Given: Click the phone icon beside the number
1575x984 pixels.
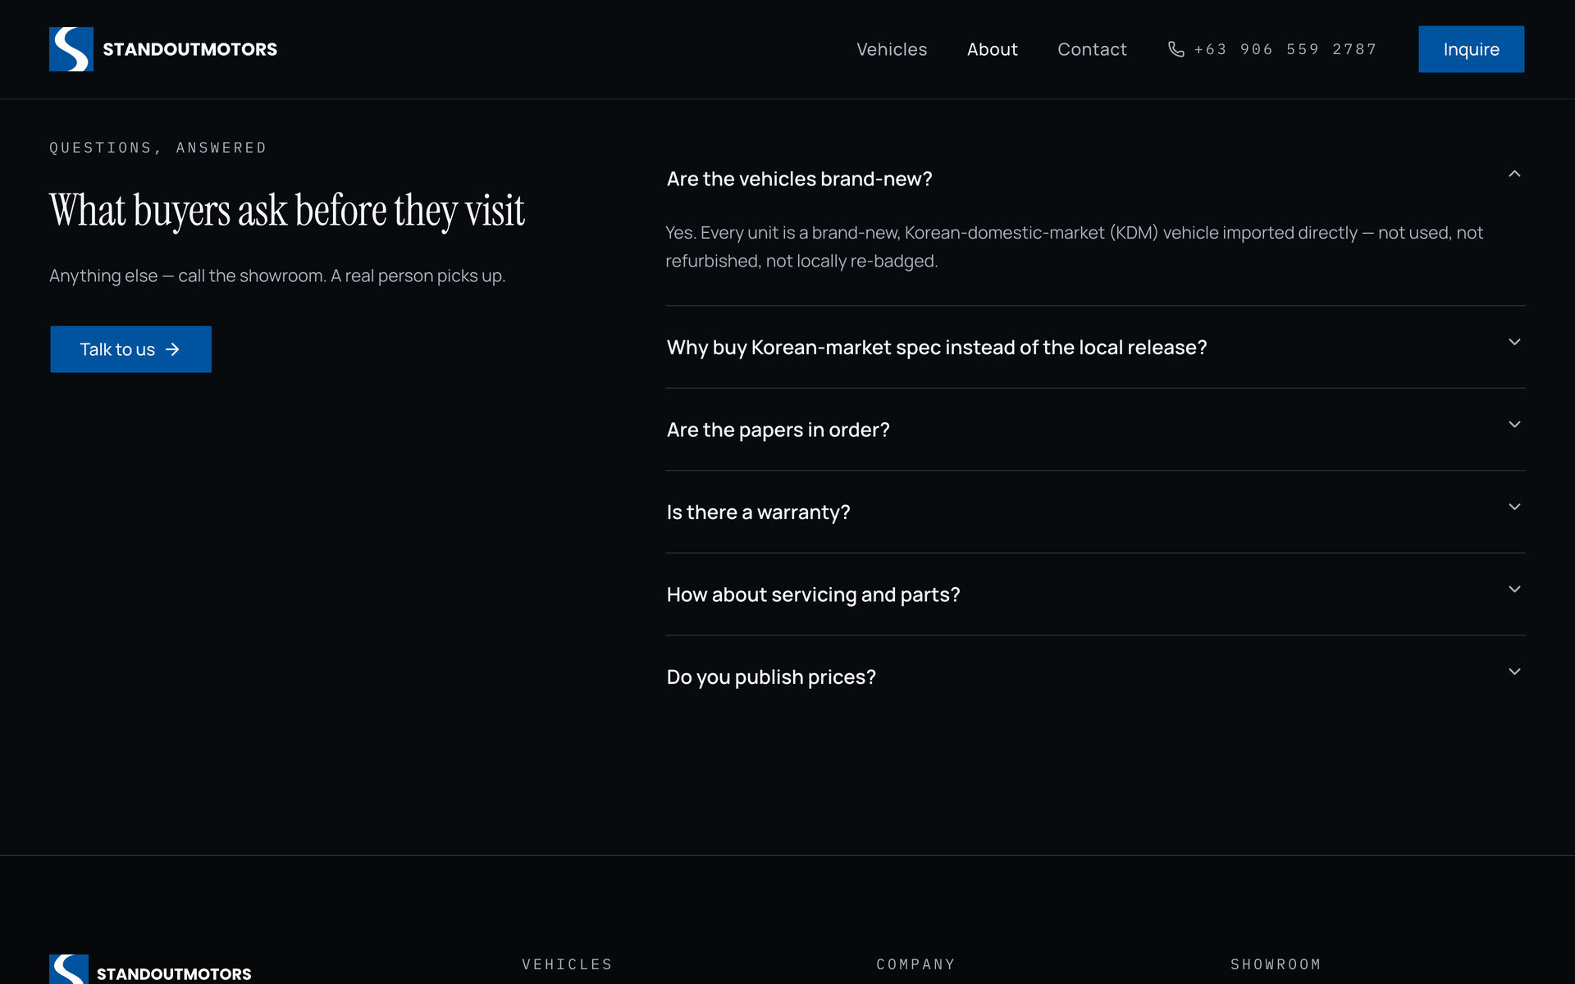Looking at the screenshot, I should (1176, 49).
